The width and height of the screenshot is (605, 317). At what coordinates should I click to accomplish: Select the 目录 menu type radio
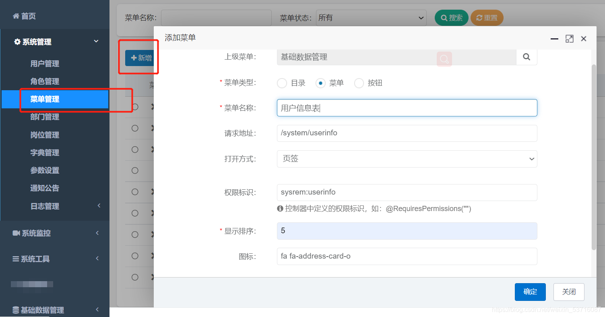tap(282, 83)
